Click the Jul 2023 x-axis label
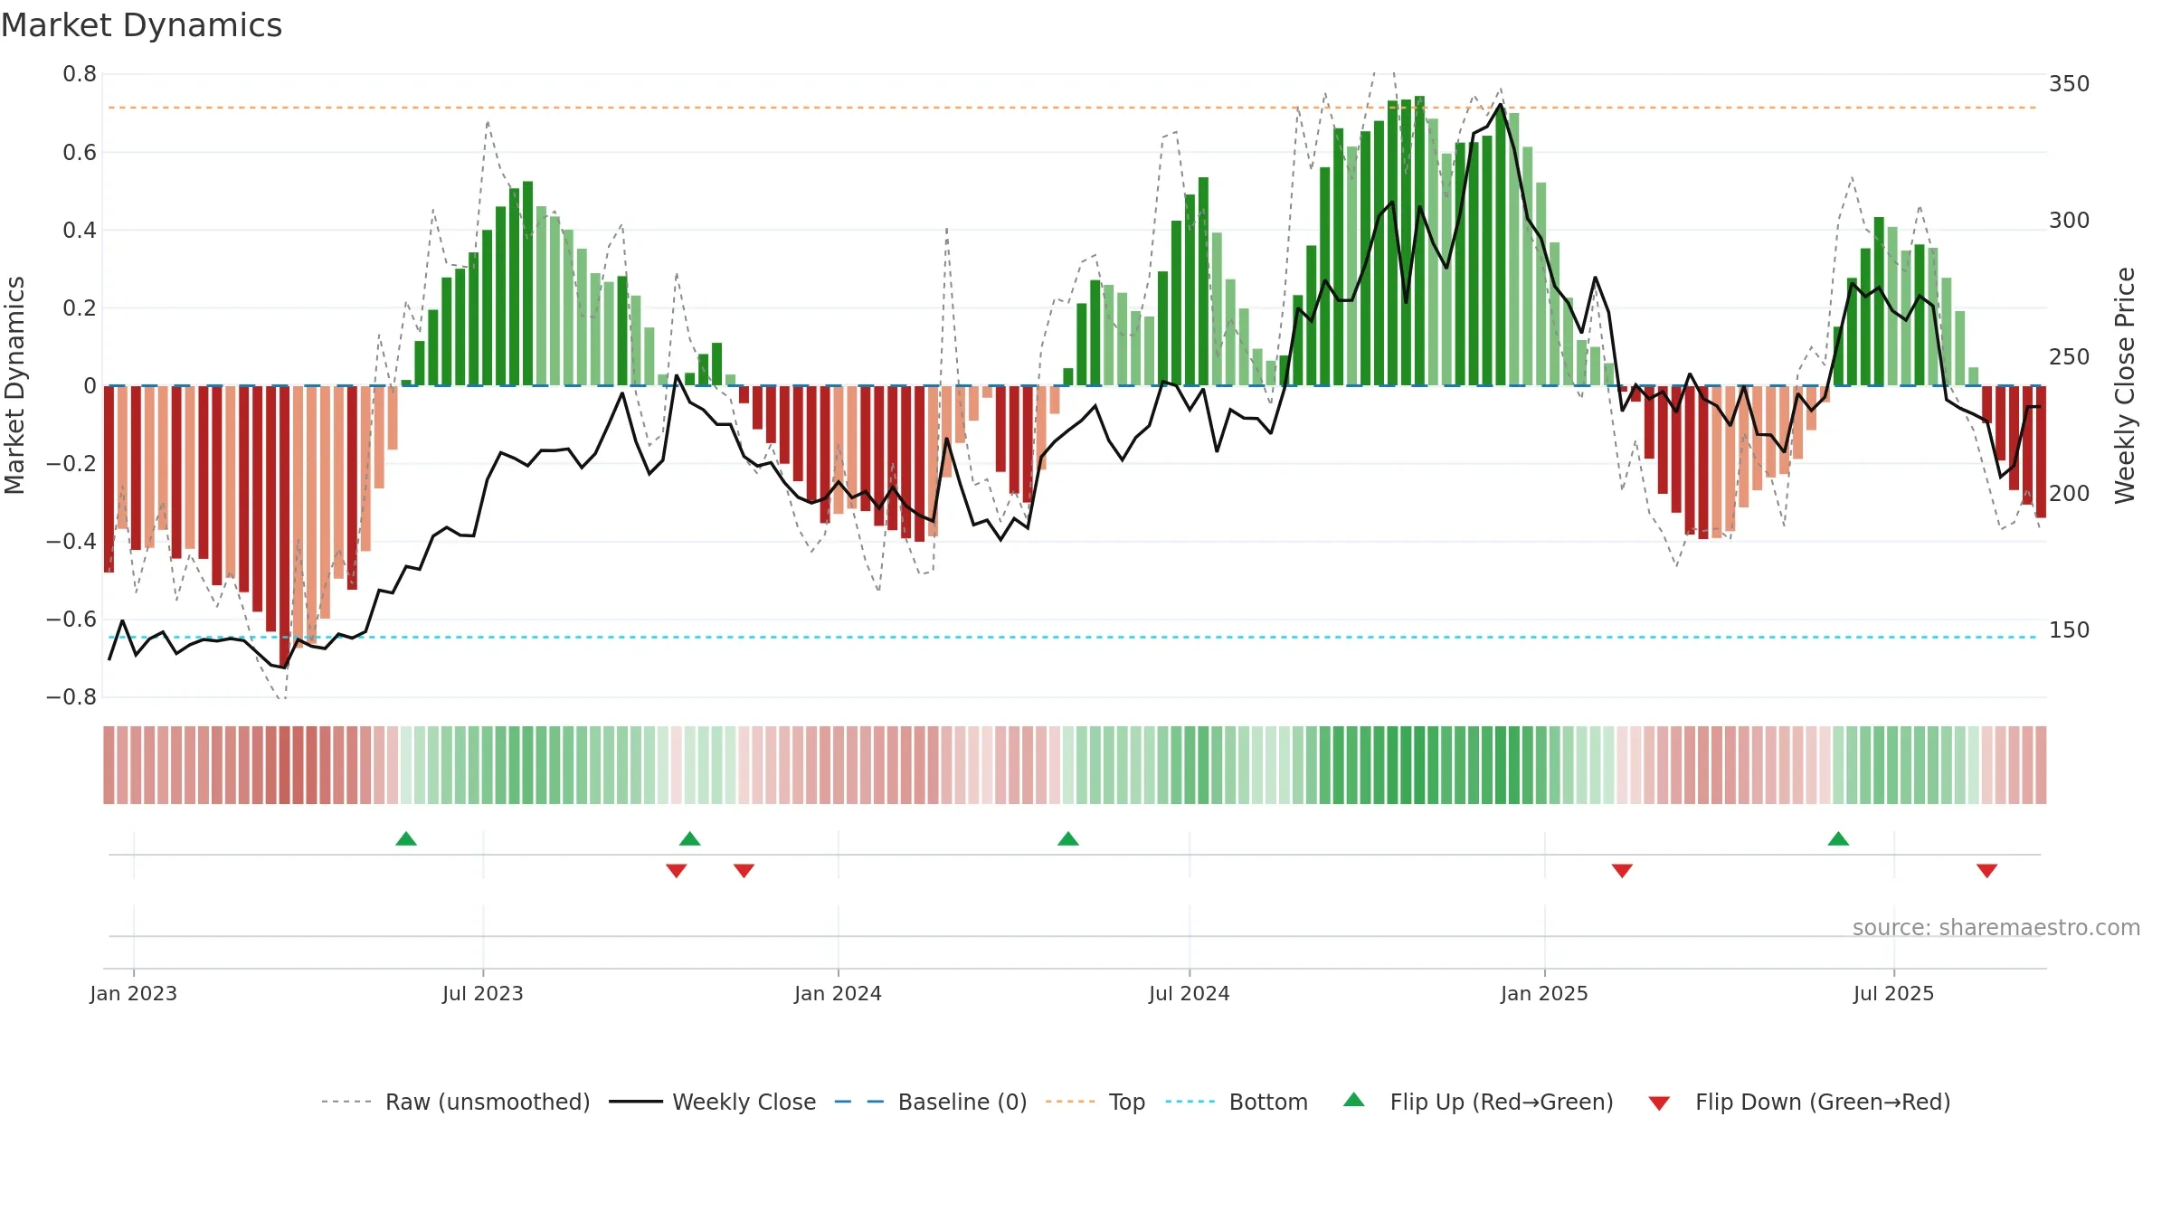 (x=483, y=993)
